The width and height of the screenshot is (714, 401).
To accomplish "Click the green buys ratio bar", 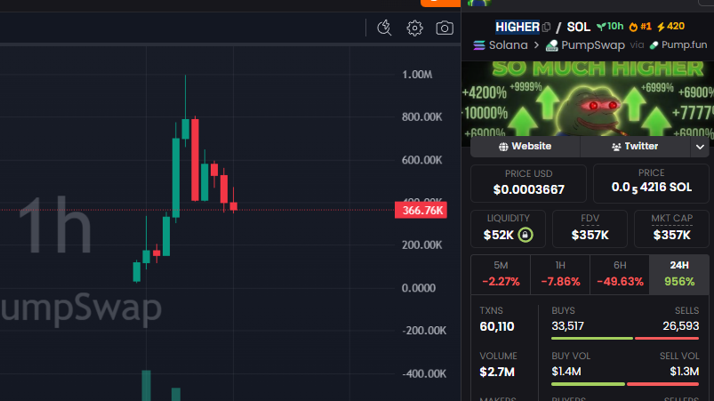I will point(592,338).
